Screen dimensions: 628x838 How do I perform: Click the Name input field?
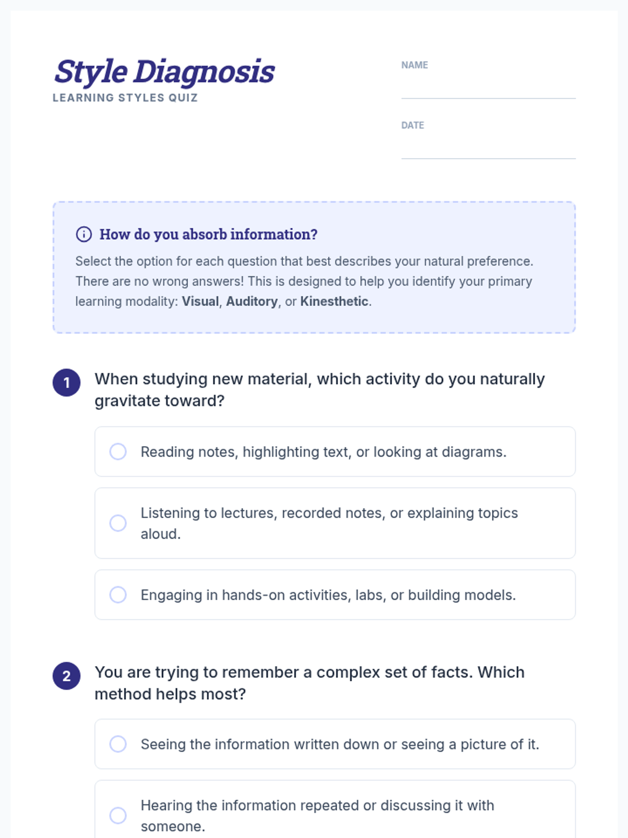click(x=488, y=87)
